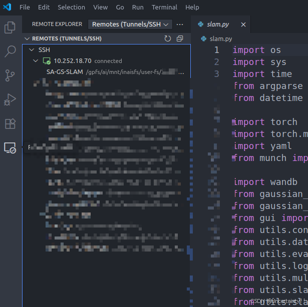Open the Remotes (Tunnels/SSH) dropdown

tap(130, 24)
